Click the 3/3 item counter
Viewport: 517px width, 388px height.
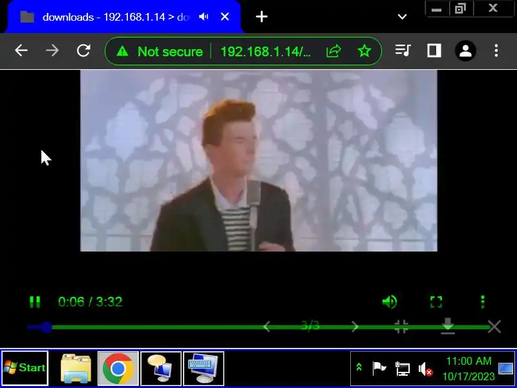coord(310,326)
